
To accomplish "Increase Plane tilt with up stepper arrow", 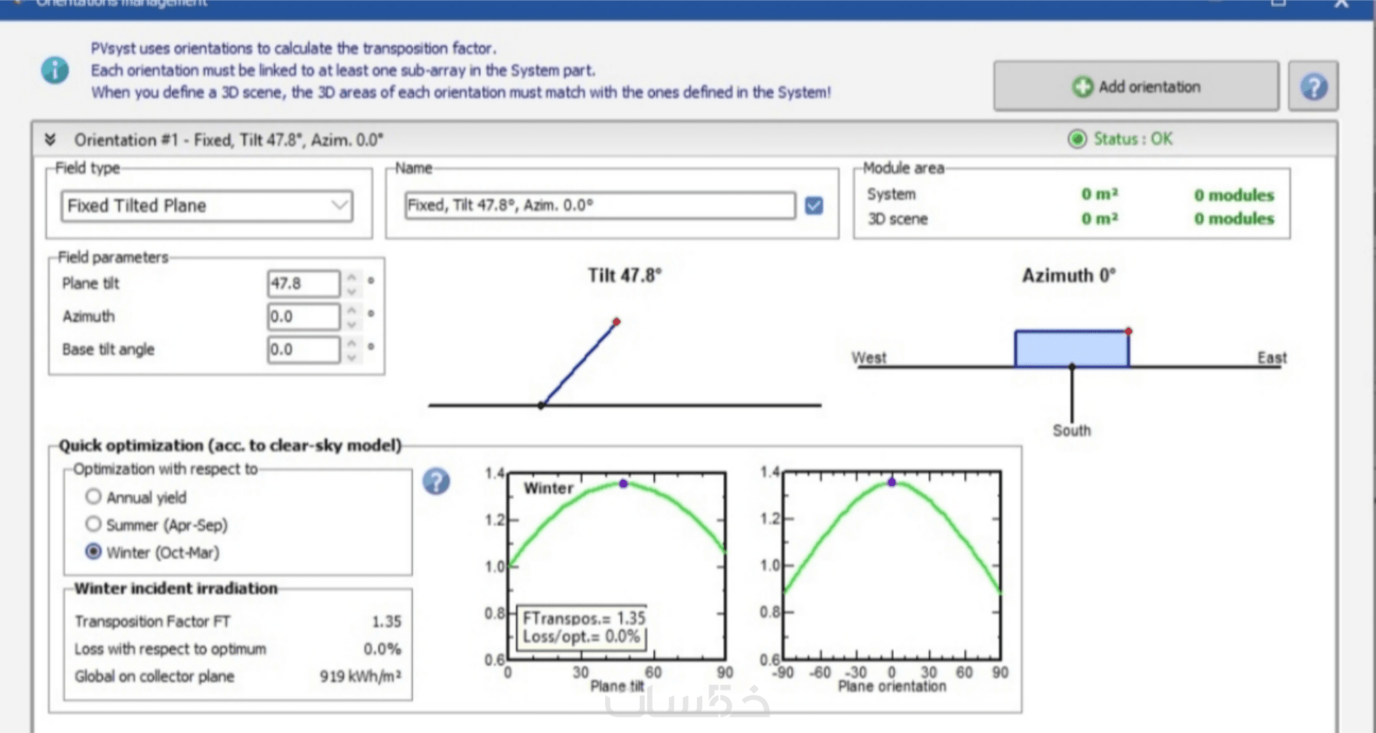I will (x=352, y=277).
